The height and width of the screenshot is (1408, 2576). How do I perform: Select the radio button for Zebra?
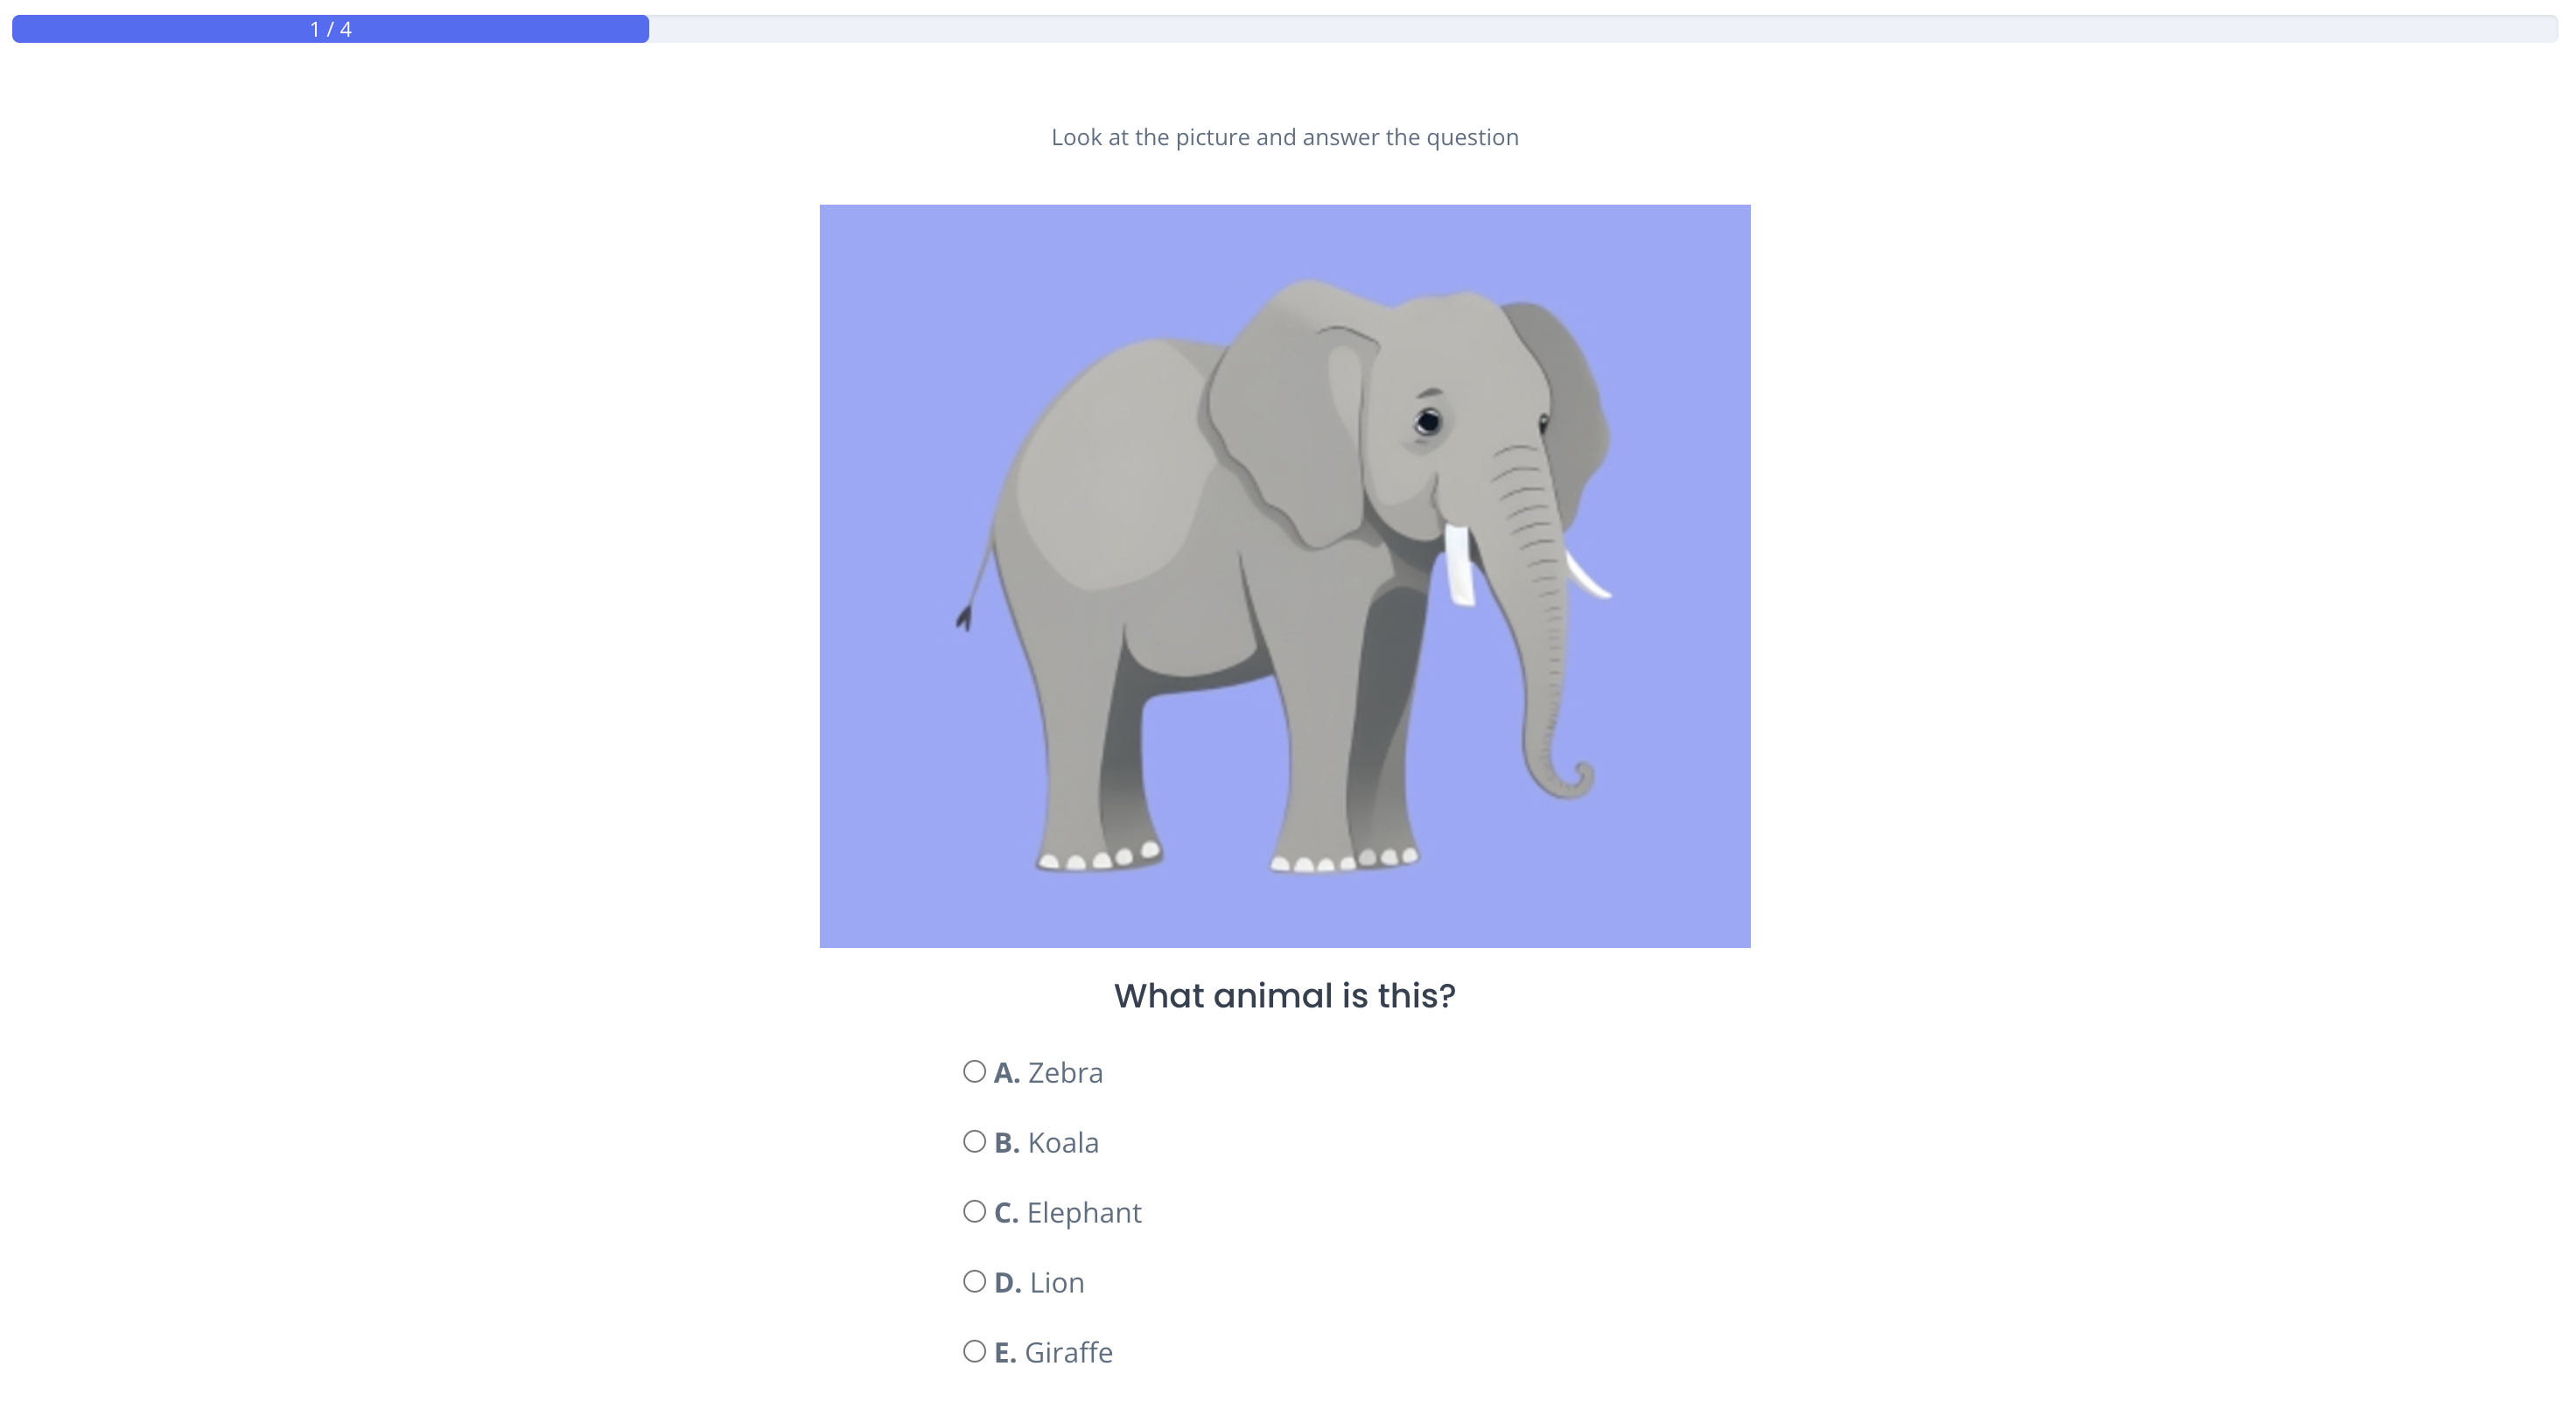974,1071
